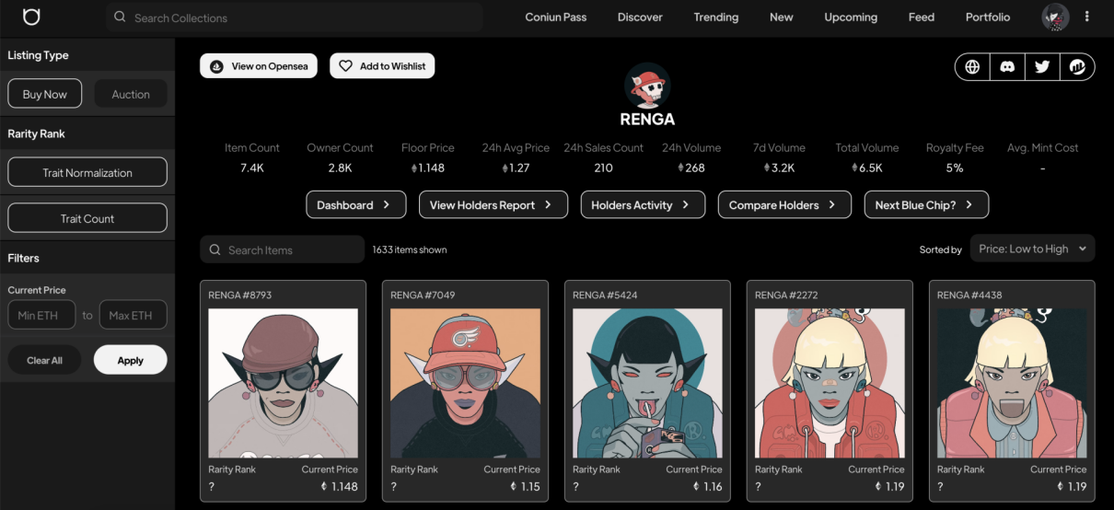
Task: Go to Coniun Pass
Action: pos(556,17)
